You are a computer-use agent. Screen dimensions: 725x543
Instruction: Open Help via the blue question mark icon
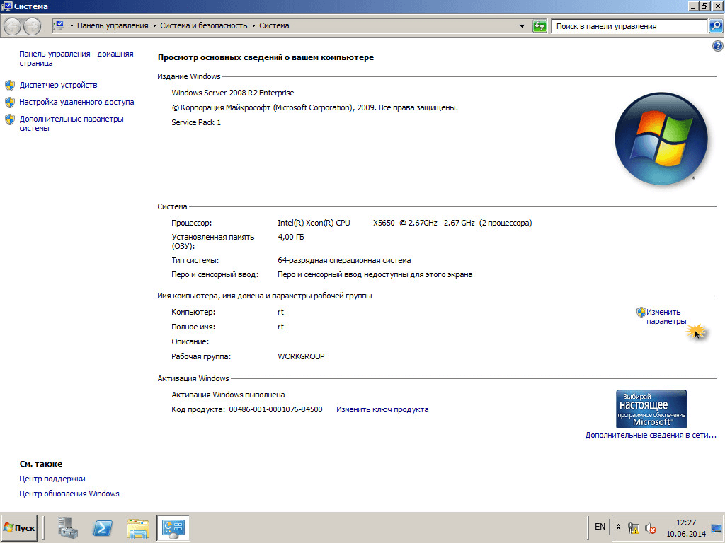coord(718,46)
